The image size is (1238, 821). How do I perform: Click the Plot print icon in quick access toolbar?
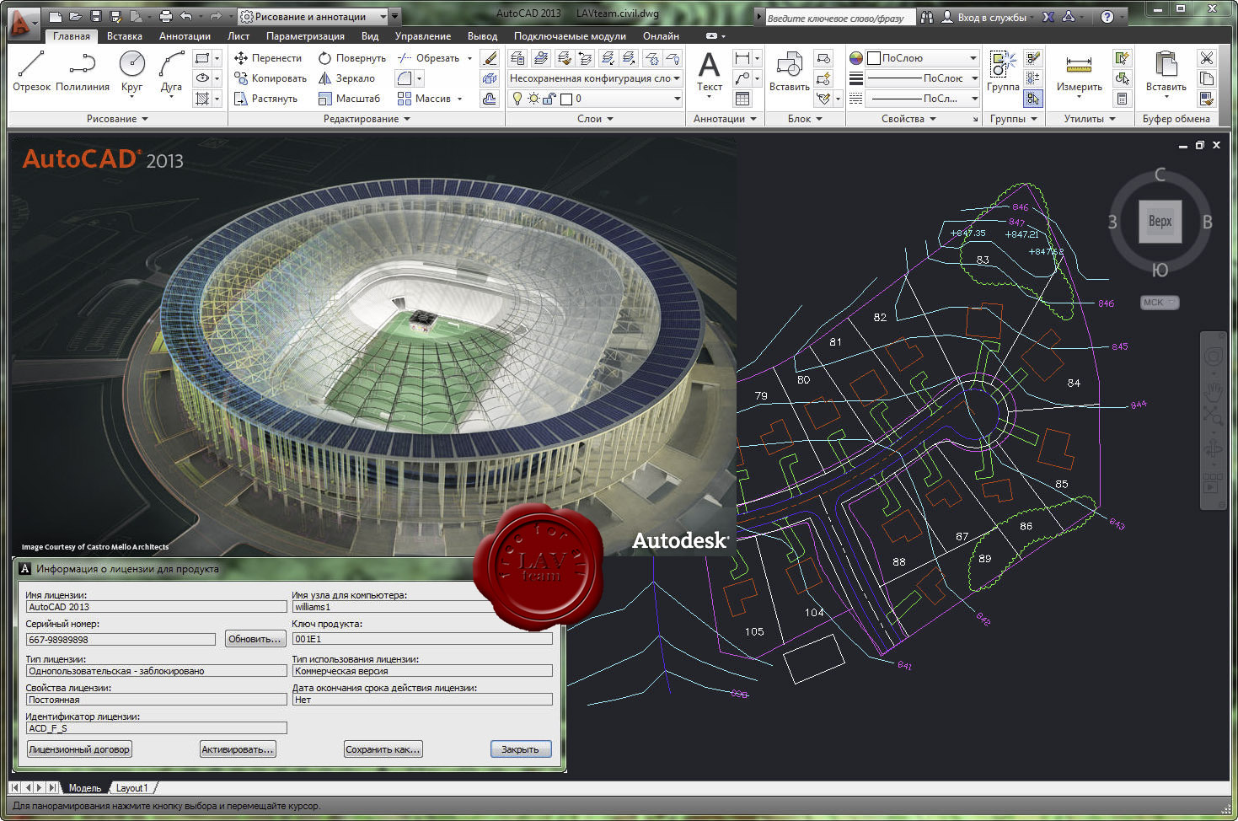click(165, 16)
